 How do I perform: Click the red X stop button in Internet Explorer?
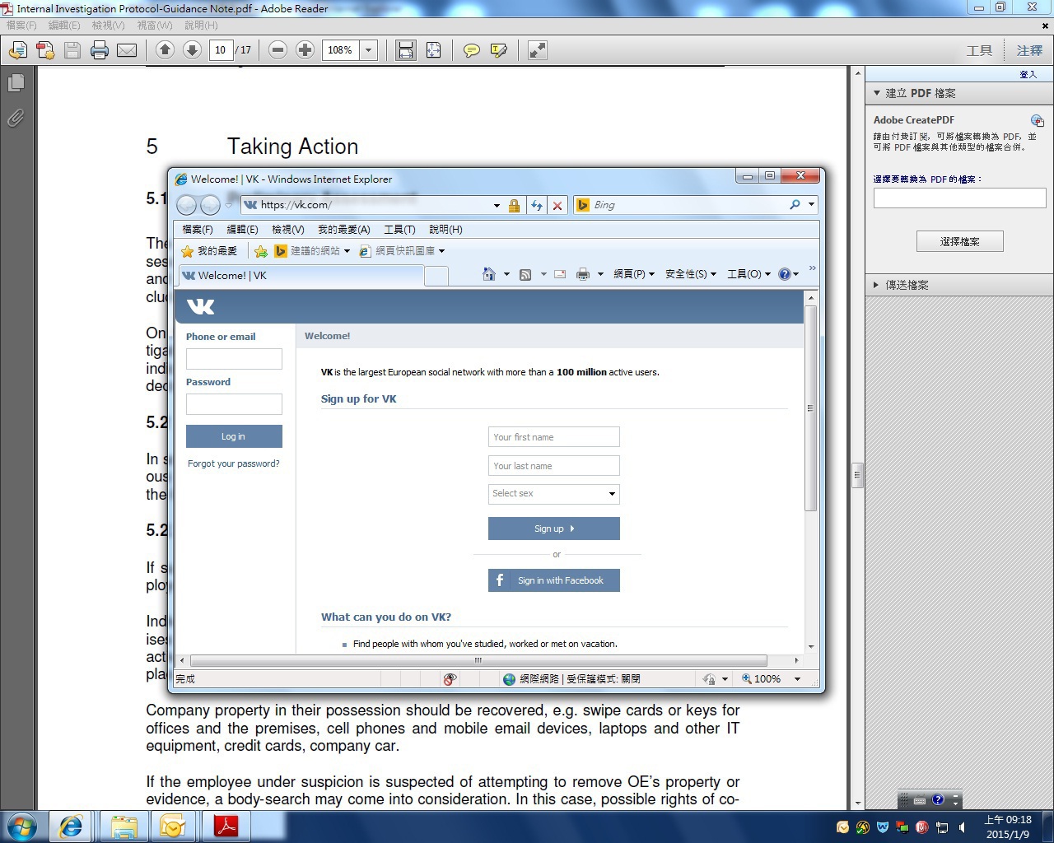557,206
